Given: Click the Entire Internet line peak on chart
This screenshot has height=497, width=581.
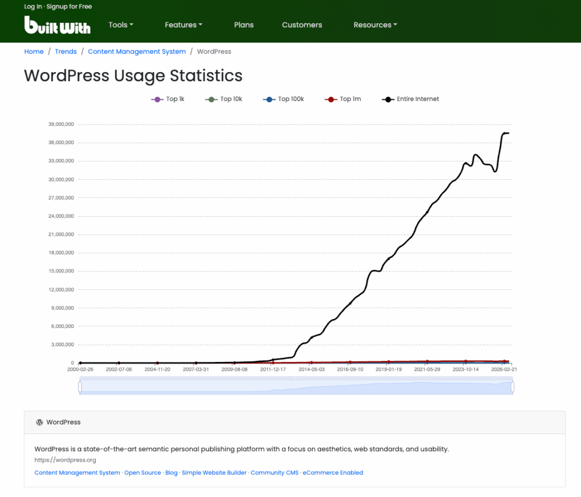Looking at the screenshot, I should click(x=505, y=133).
